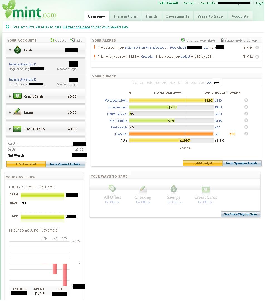This screenshot has width=265, height=301.
Task: Click the Savings money bag offers icon
Action: (174, 189)
